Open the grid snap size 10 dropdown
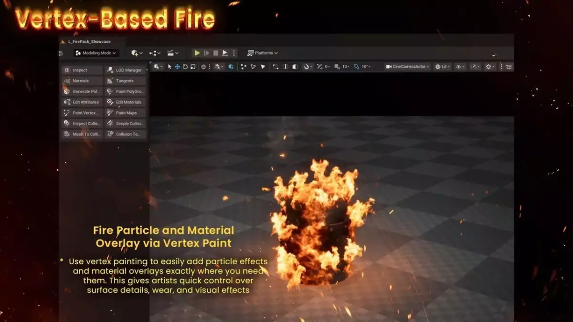The height and width of the screenshot is (322, 573). 346,67
